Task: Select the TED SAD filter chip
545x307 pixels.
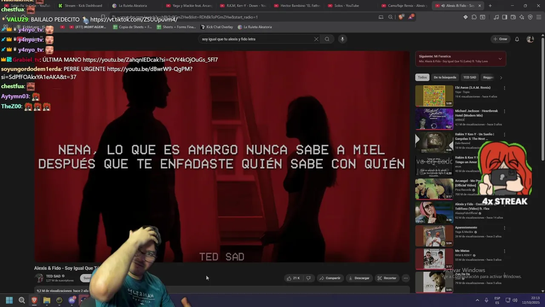Action: click(x=470, y=78)
